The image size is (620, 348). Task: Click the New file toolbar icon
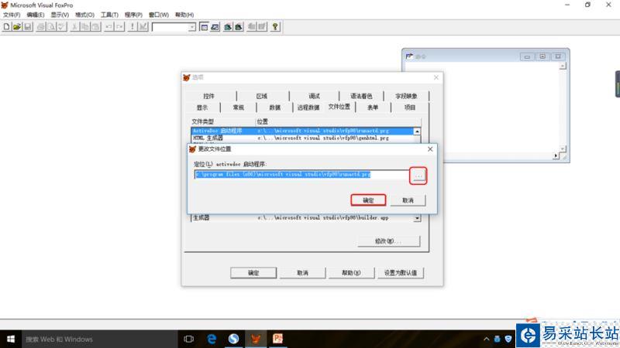tap(7, 27)
